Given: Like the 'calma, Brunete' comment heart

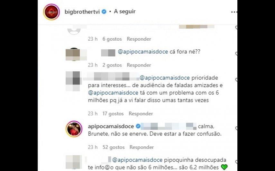Looking at the screenshot, I should [236, 128].
